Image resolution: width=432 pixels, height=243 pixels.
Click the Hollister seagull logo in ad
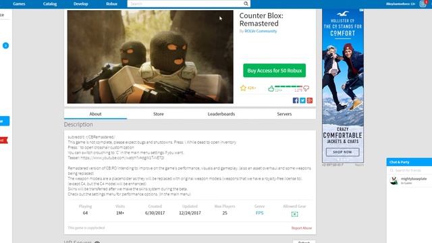343,13
